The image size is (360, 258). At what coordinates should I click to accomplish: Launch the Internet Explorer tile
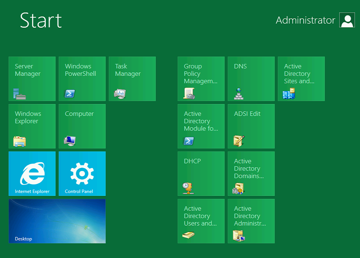pos(32,174)
